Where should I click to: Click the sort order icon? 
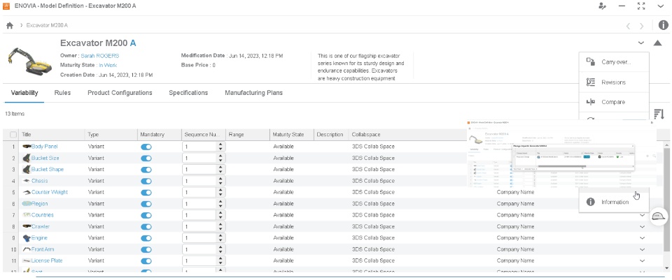tap(659, 114)
